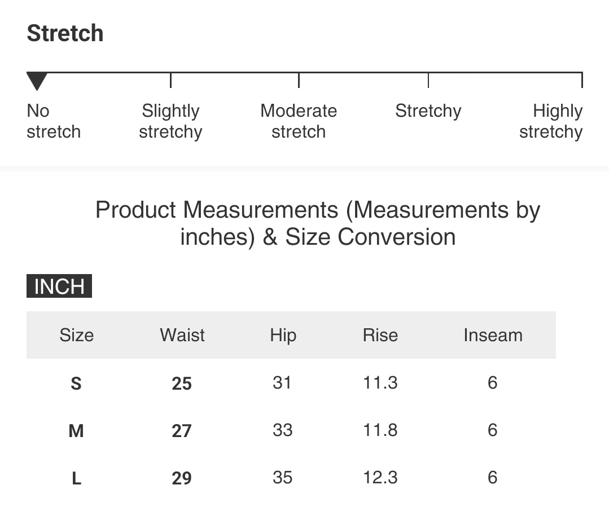Screen dimensions: 609x507
Task: Click the black stretch indicator triangle
Action: [x=37, y=81]
